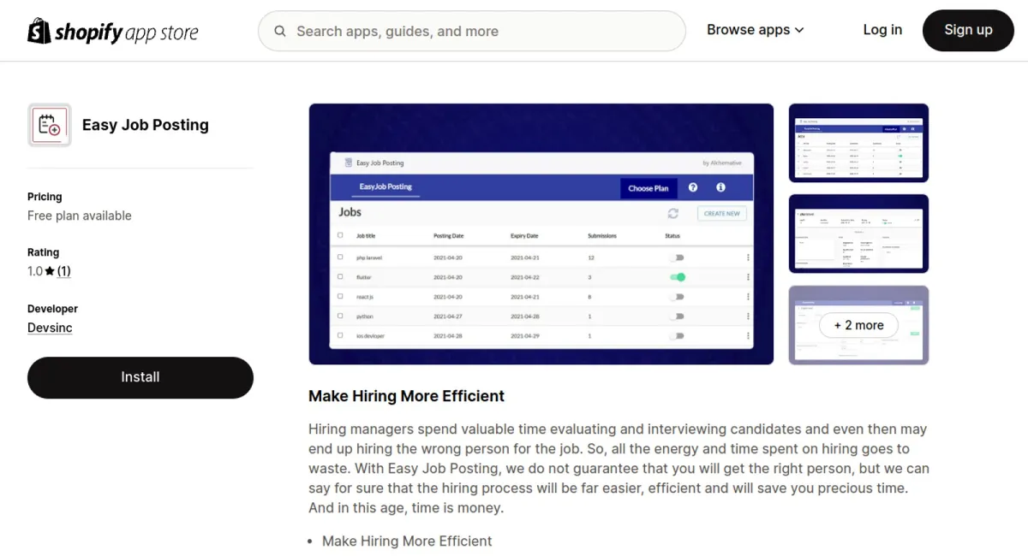Click the Expiry Date column header
Viewport: 1028px width, 556px height.
pos(524,235)
